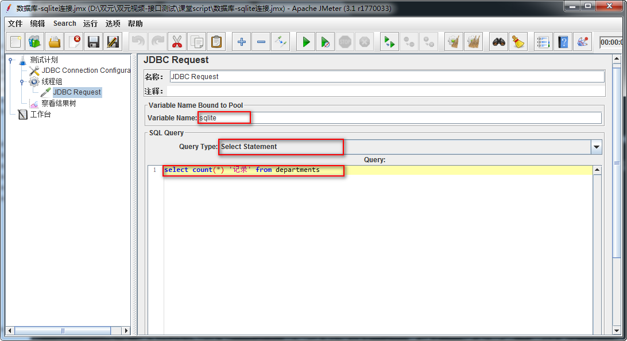Click the Variable Name field
This screenshot has width=627, height=341.
click(400, 118)
